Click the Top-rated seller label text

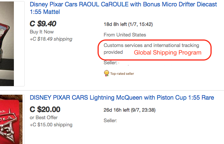(122, 74)
